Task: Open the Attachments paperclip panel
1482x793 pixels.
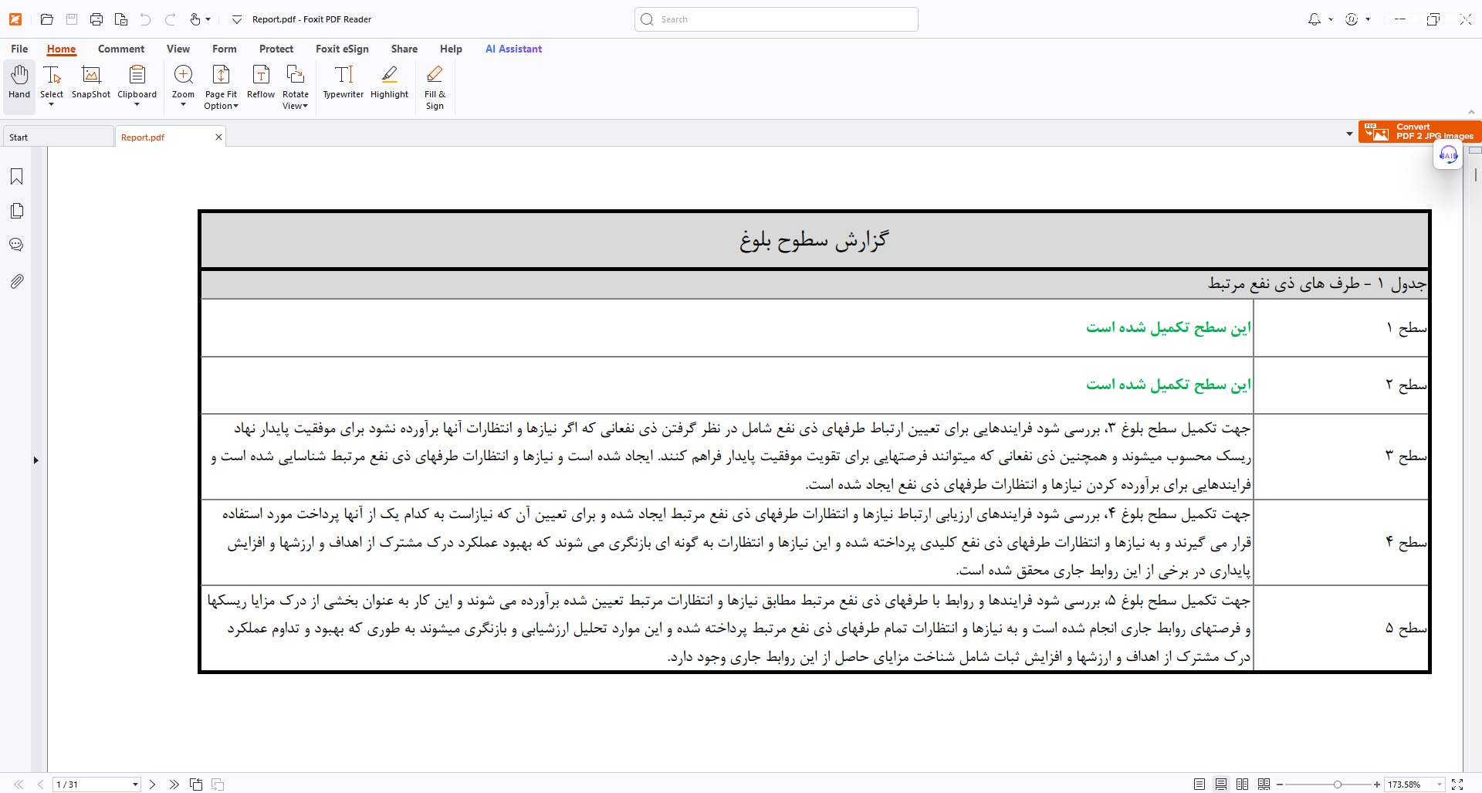Action: tap(16, 281)
